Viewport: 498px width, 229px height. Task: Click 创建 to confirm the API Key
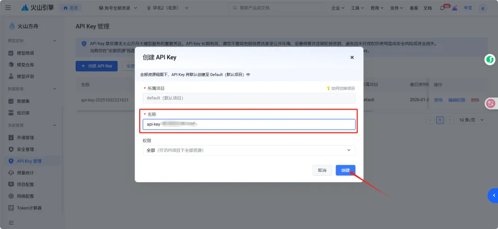pyautogui.click(x=345, y=171)
